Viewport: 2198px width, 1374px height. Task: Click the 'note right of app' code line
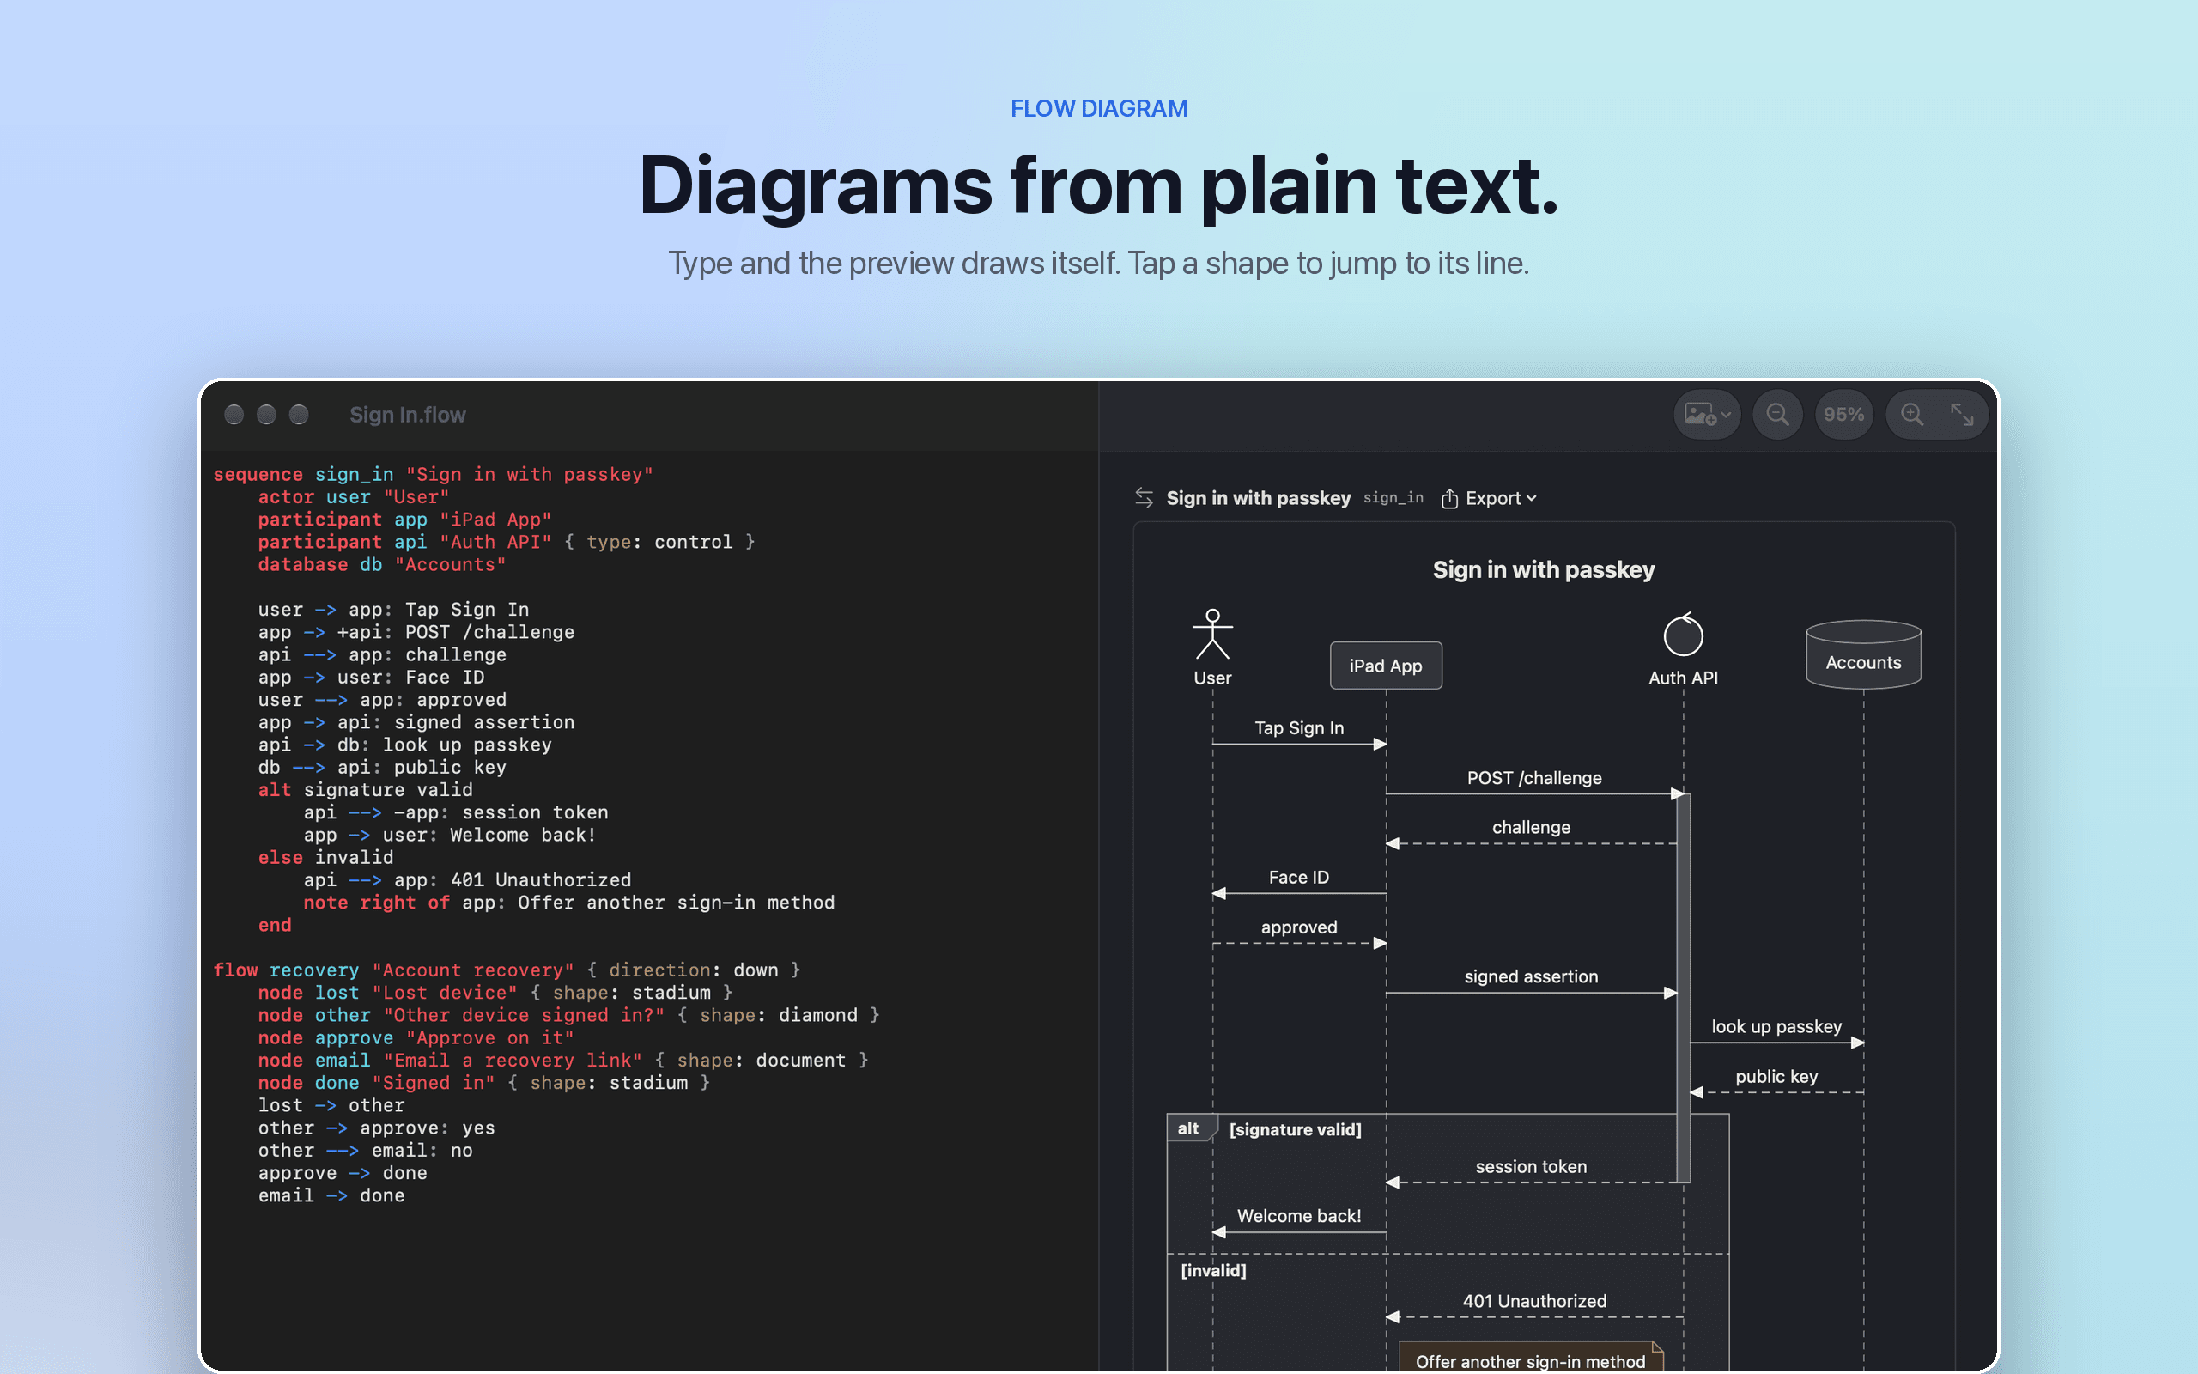(x=568, y=903)
